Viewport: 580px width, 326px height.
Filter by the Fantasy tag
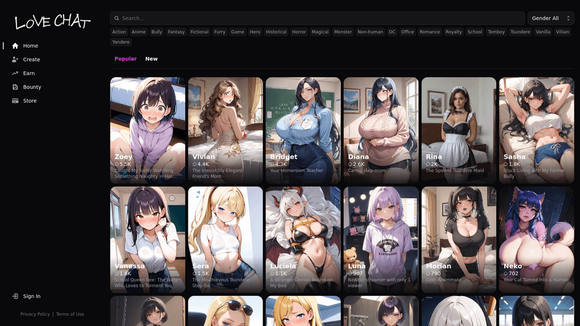(176, 32)
